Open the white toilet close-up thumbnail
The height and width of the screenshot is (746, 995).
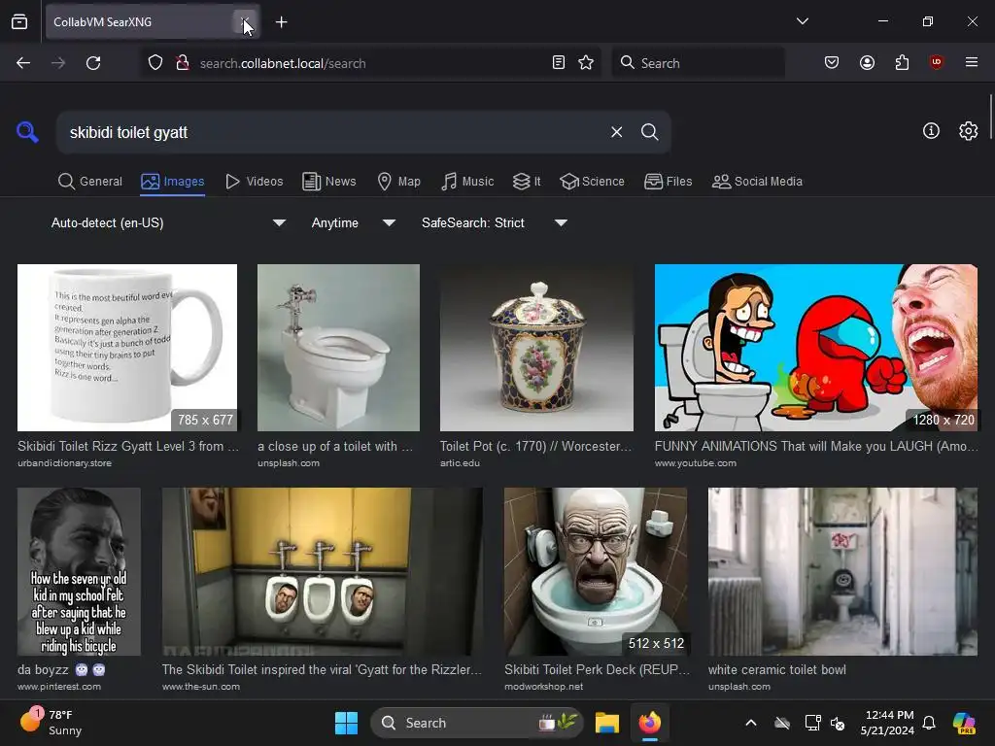click(338, 348)
